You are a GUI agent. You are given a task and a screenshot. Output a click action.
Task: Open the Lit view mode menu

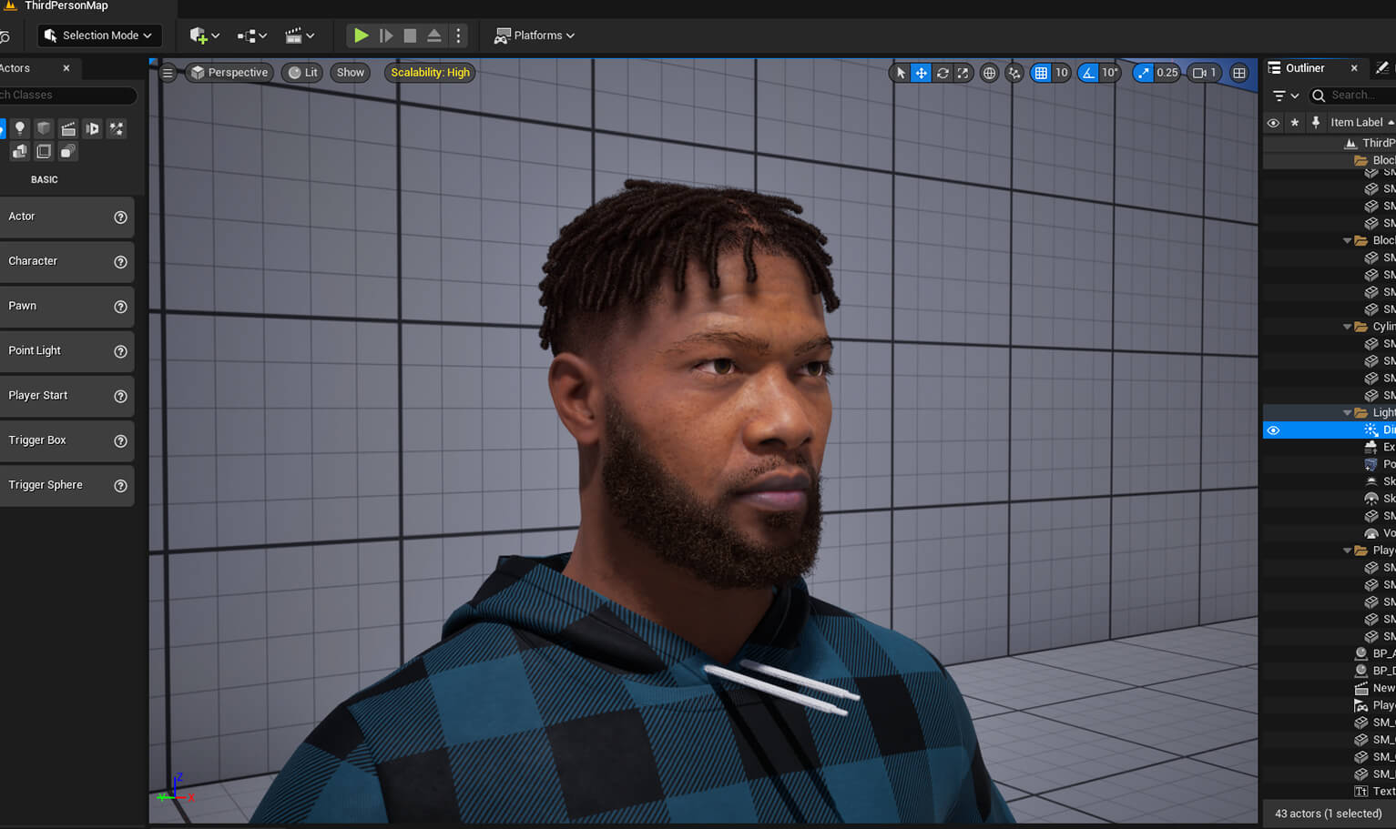tap(302, 73)
